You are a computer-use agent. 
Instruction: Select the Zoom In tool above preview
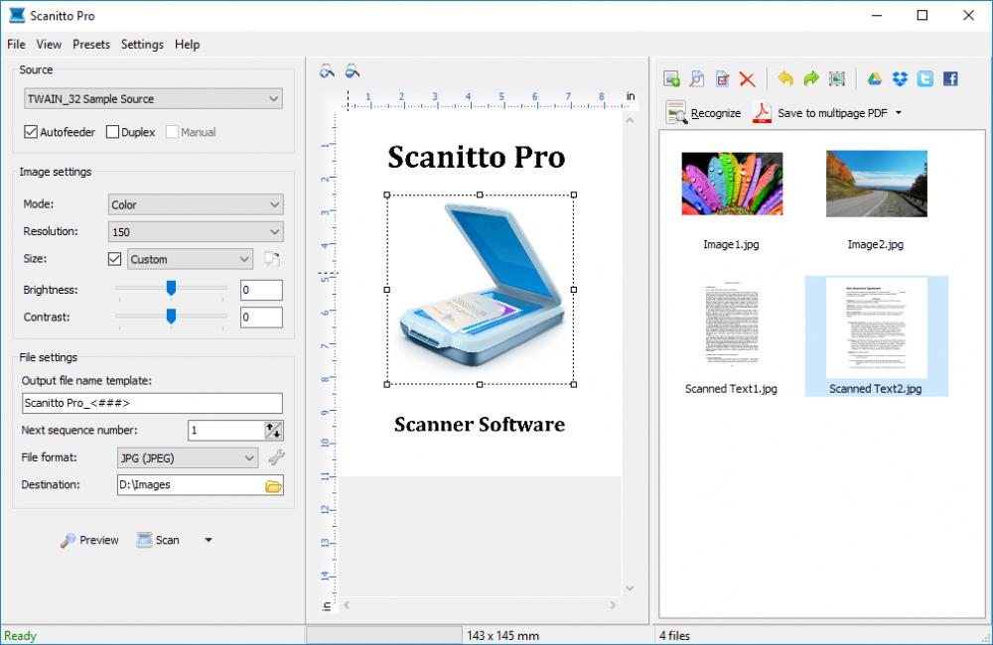326,70
